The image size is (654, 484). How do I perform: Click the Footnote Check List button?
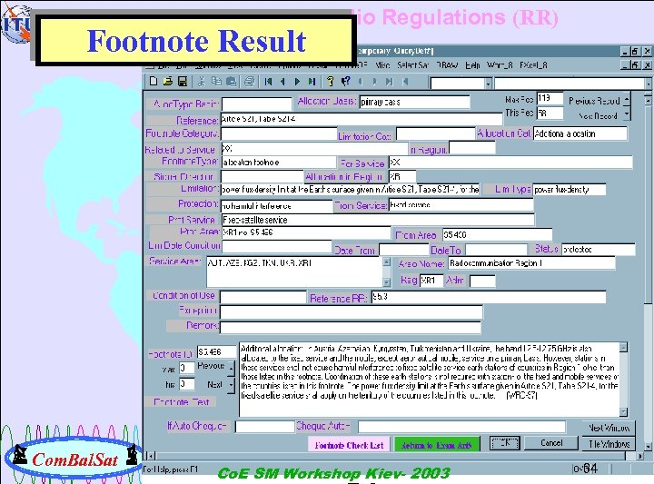pyautogui.click(x=349, y=445)
